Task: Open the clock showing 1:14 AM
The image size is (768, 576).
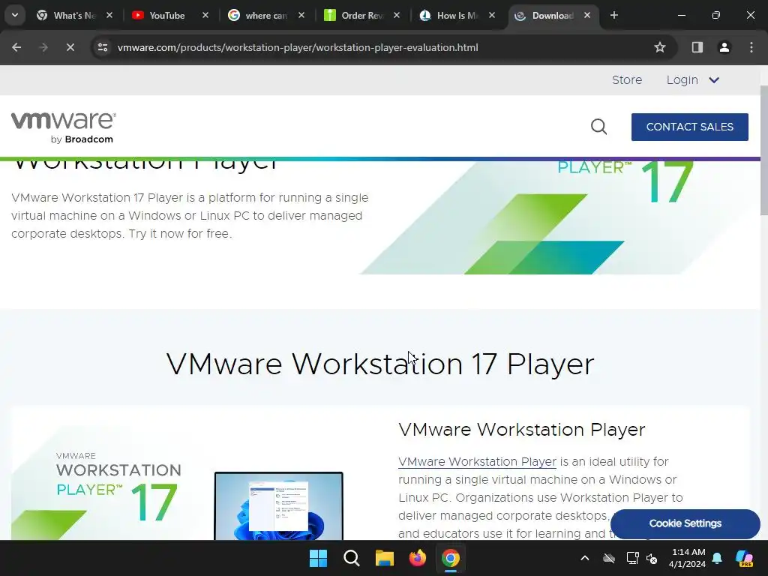Action: point(688,558)
